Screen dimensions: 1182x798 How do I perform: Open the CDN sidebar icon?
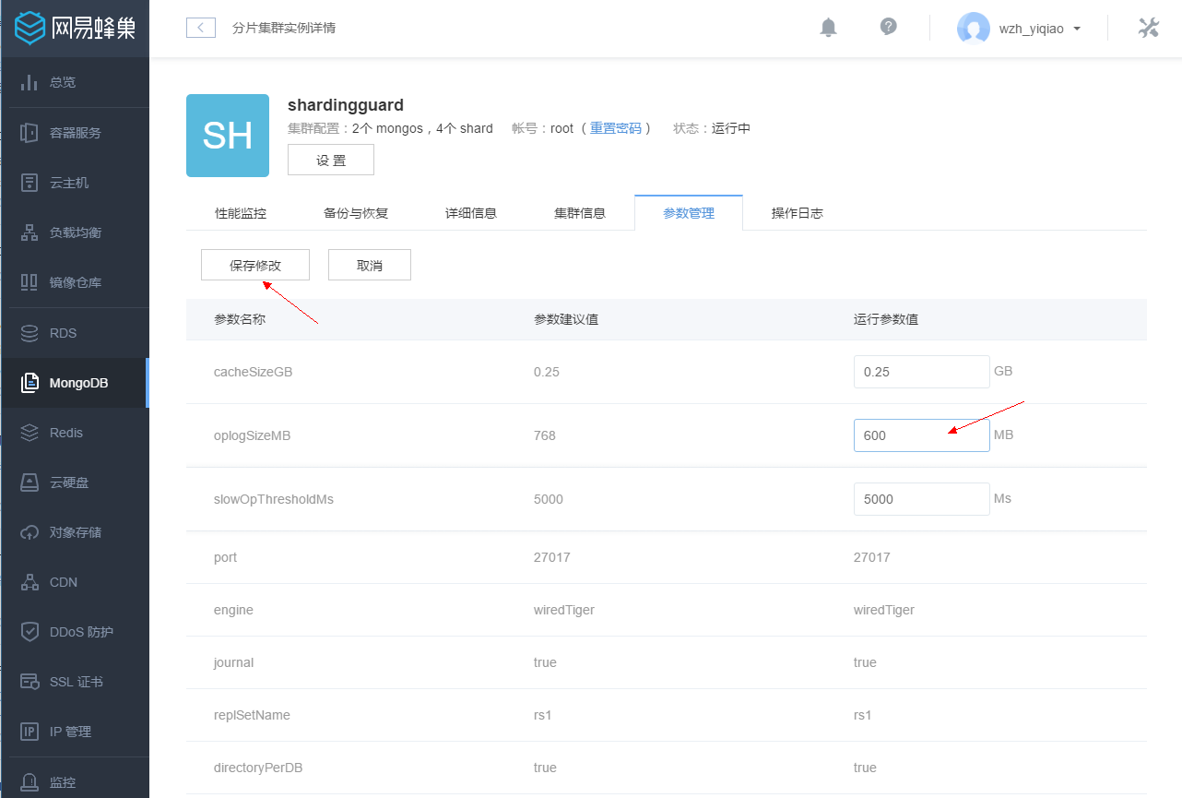[30, 582]
